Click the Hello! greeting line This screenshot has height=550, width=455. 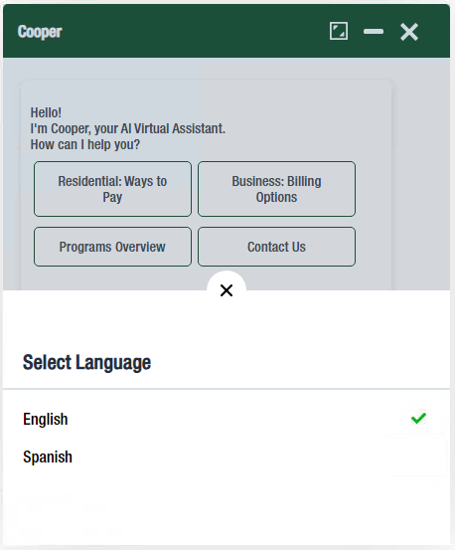(x=46, y=113)
